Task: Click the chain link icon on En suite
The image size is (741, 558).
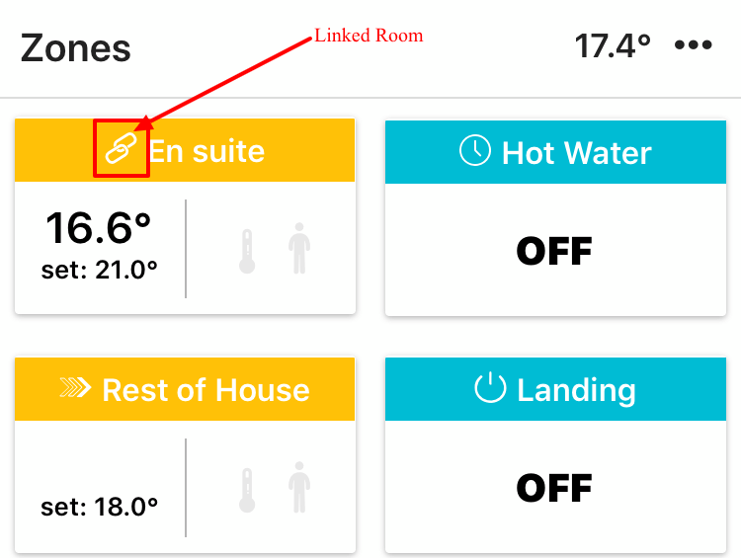Action: coord(121,148)
